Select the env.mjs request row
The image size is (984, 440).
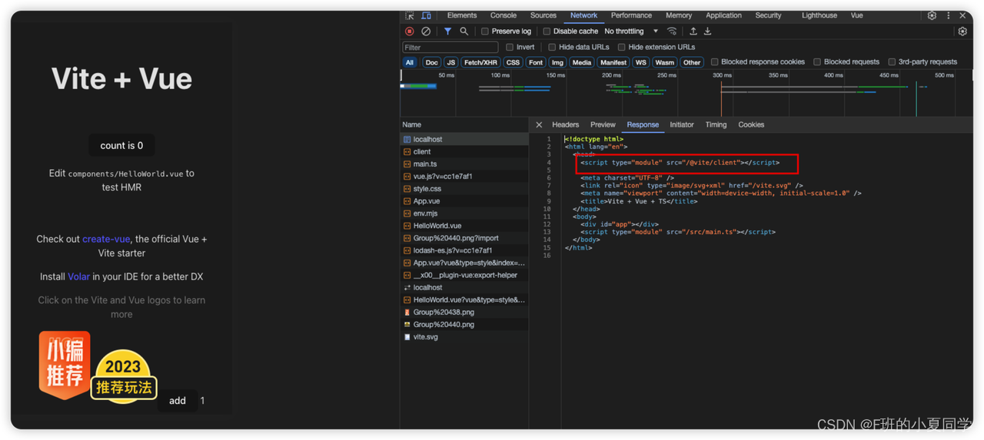464,213
